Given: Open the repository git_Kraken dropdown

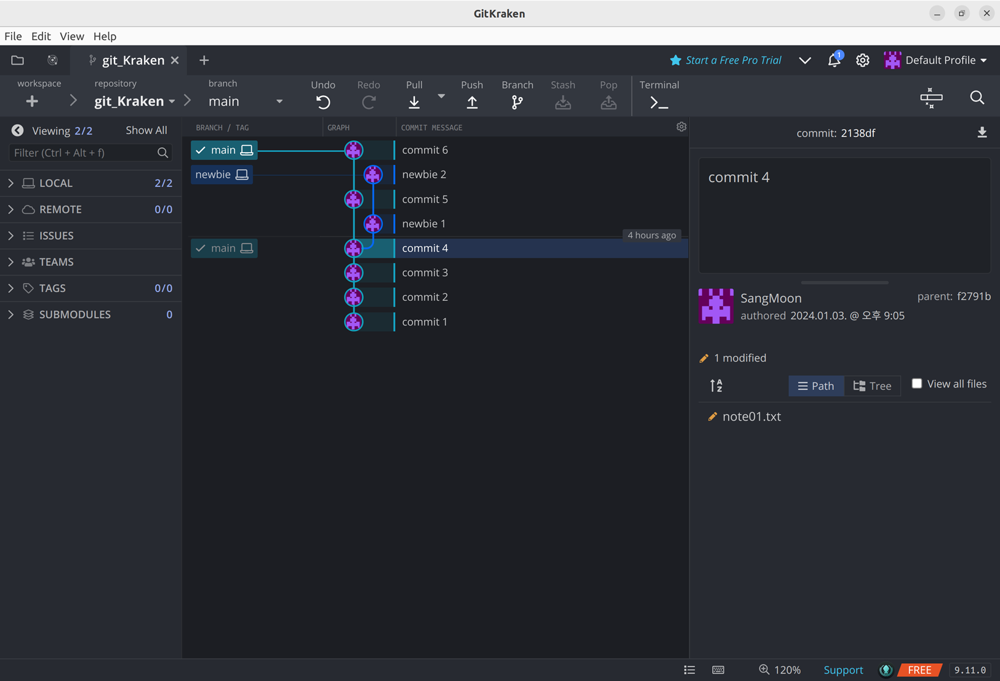Looking at the screenshot, I should pos(135,102).
